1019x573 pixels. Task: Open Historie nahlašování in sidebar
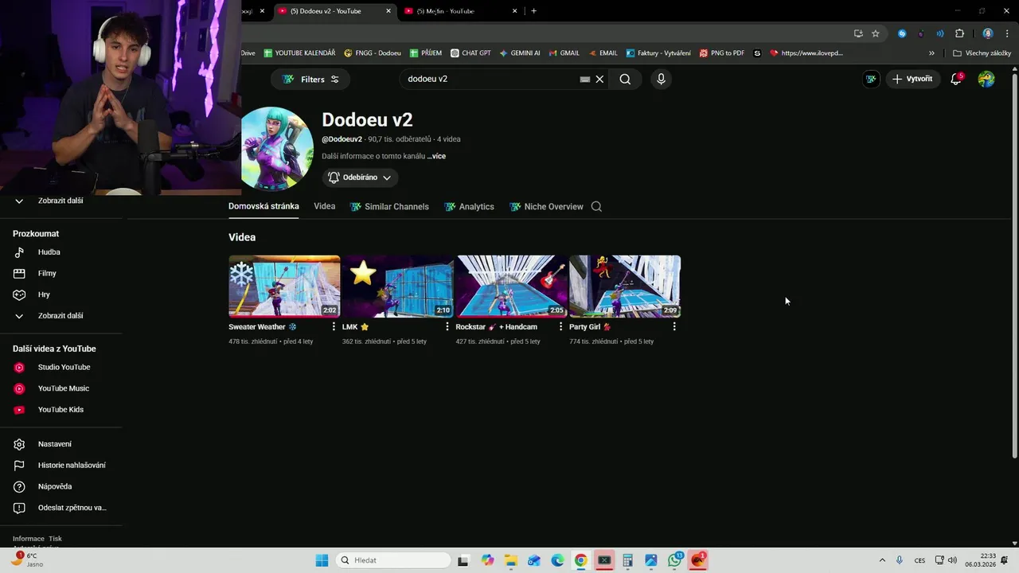(61, 465)
